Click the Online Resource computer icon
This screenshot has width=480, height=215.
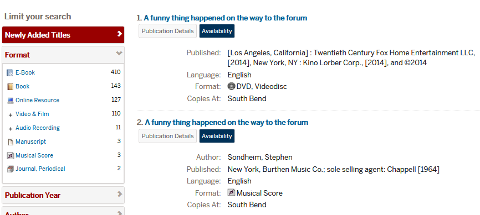pyautogui.click(x=11, y=101)
